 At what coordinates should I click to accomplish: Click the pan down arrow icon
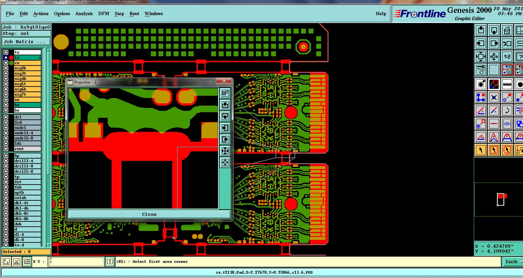pyautogui.click(x=494, y=30)
